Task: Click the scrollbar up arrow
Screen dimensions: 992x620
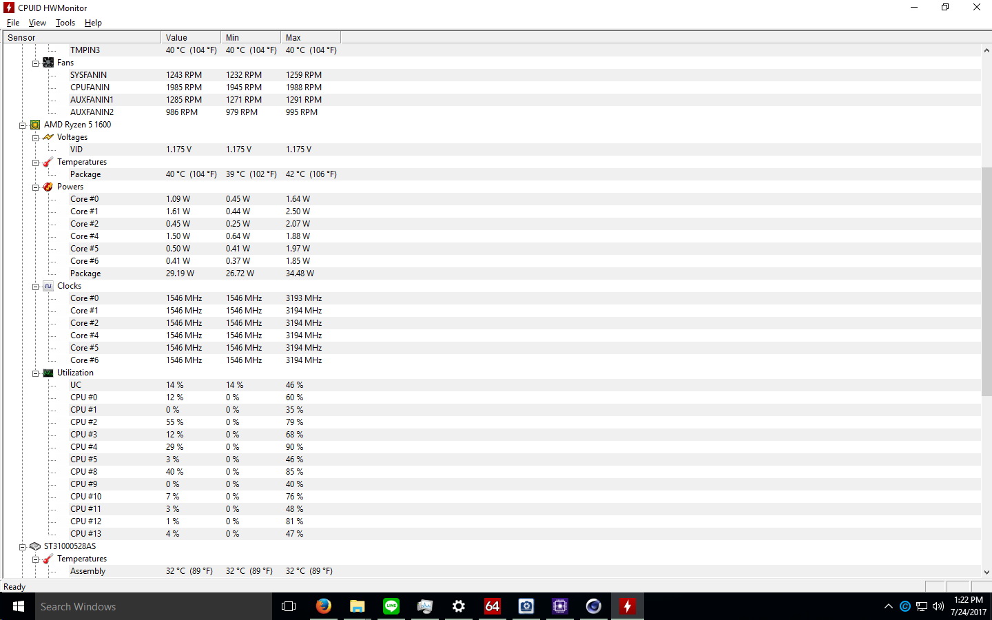Action: coord(986,50)
